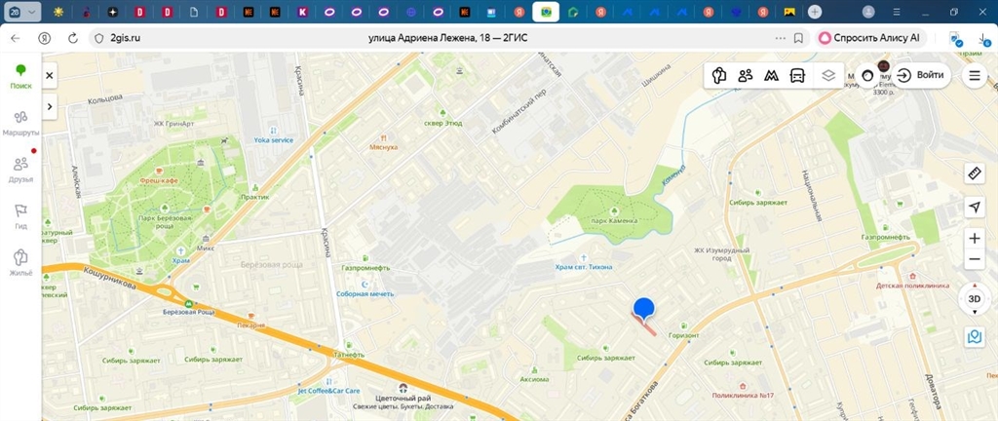Screen dimensions: 998x421
Task: Toggle the 3D map view
Action: (974, 298)
